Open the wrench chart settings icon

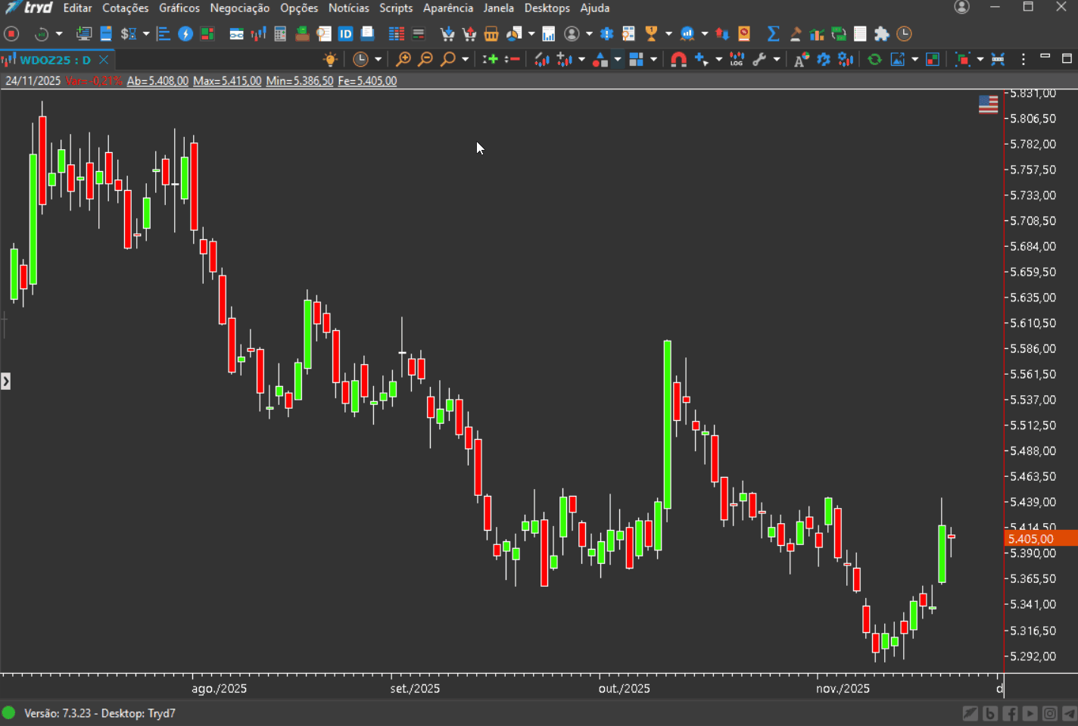click(x=759, y=59)
